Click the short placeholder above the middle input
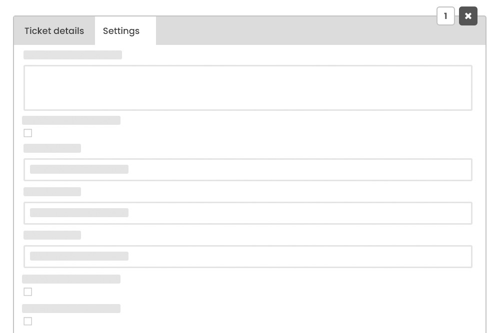 click(x=52, y=191)
